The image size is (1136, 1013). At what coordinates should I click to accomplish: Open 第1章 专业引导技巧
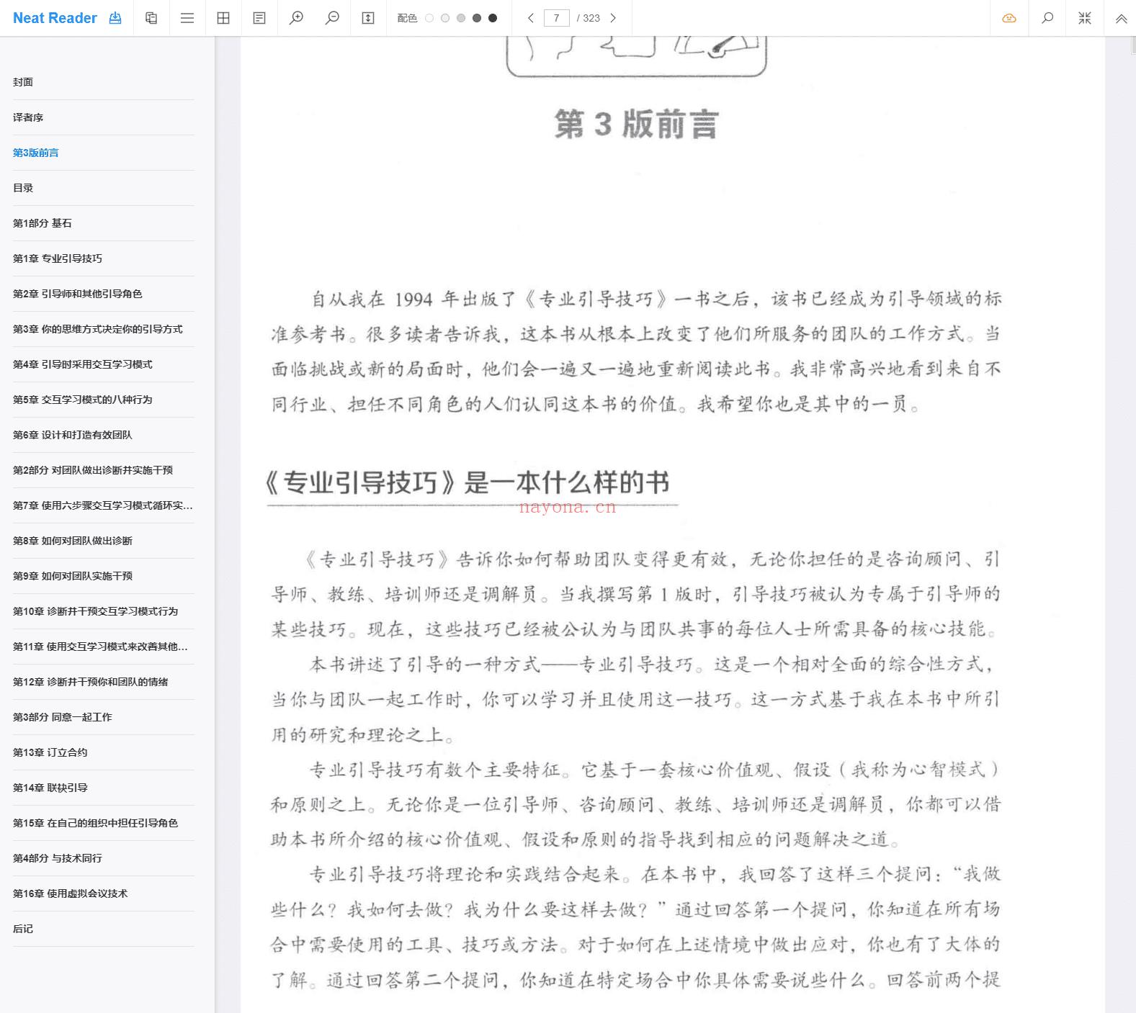[104, 258]
